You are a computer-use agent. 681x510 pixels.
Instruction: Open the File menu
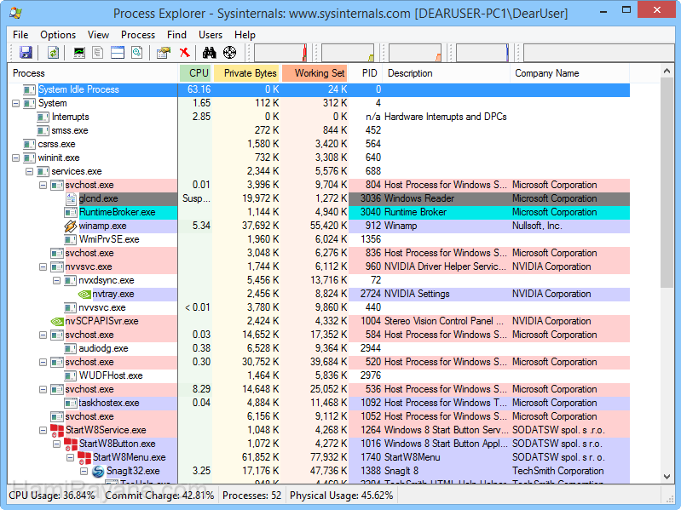pos(20,35)
